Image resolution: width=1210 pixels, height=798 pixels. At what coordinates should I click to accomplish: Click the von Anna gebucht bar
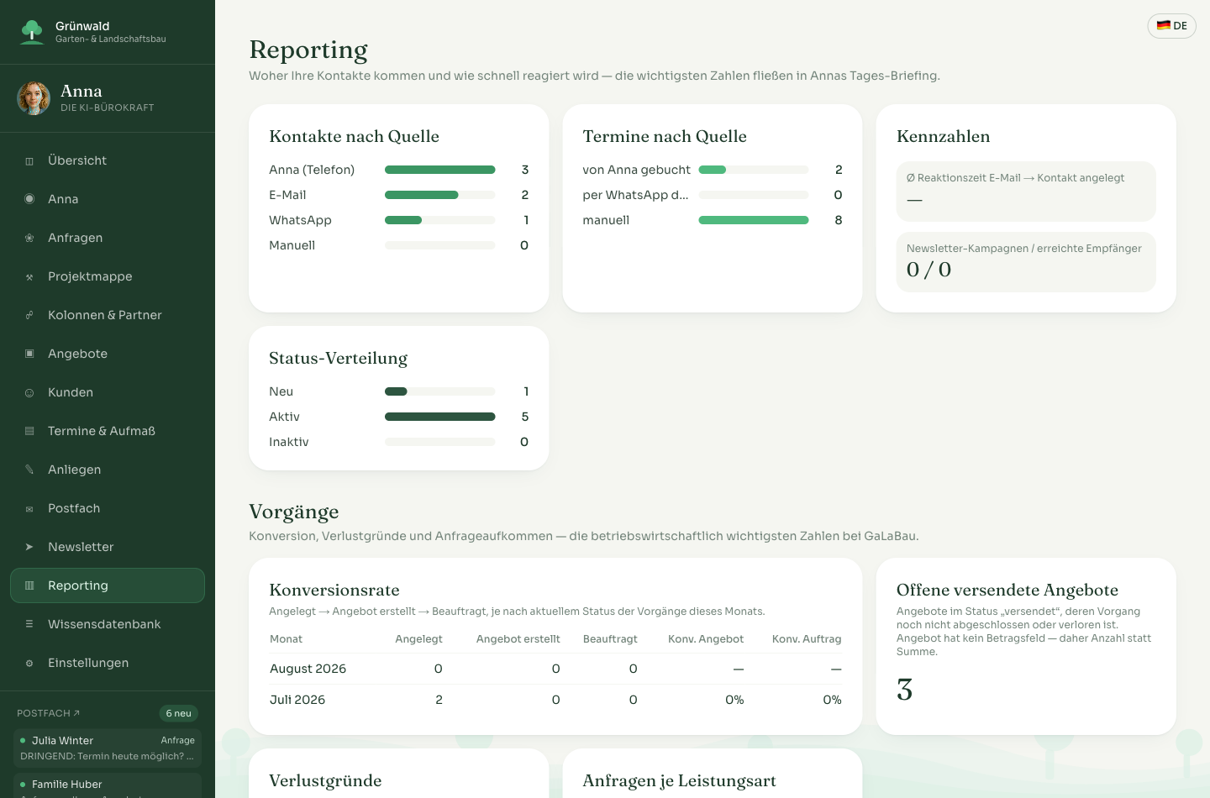click(x=754, y=170)
